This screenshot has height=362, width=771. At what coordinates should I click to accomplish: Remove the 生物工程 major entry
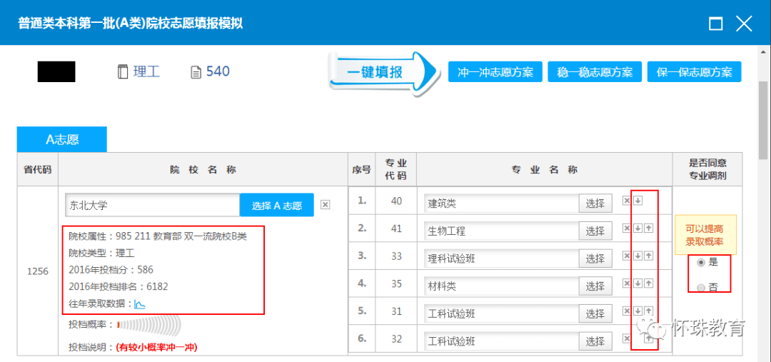pos(627,228)
